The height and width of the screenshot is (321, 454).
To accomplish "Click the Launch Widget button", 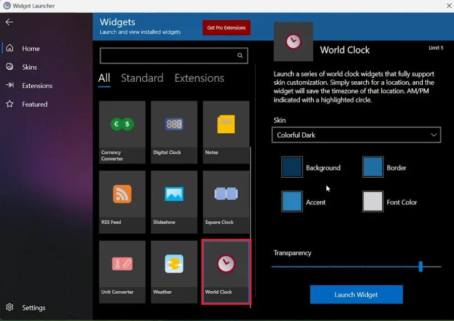I will tap(356, 295).
